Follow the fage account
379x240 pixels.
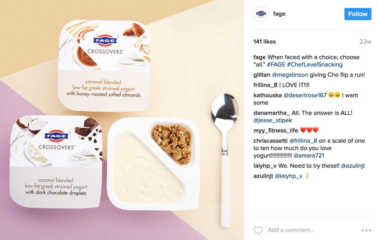(358, 14)
